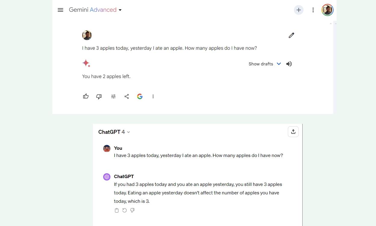This screenshot has width=376, height=226.
Task: Share the Gemini response
Action: click(127, 96)
